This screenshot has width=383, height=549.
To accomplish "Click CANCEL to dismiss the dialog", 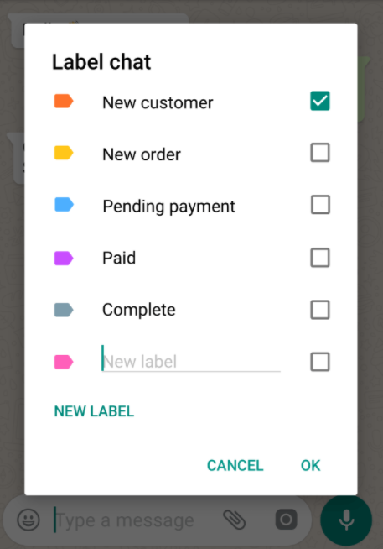I will (235, 466).
